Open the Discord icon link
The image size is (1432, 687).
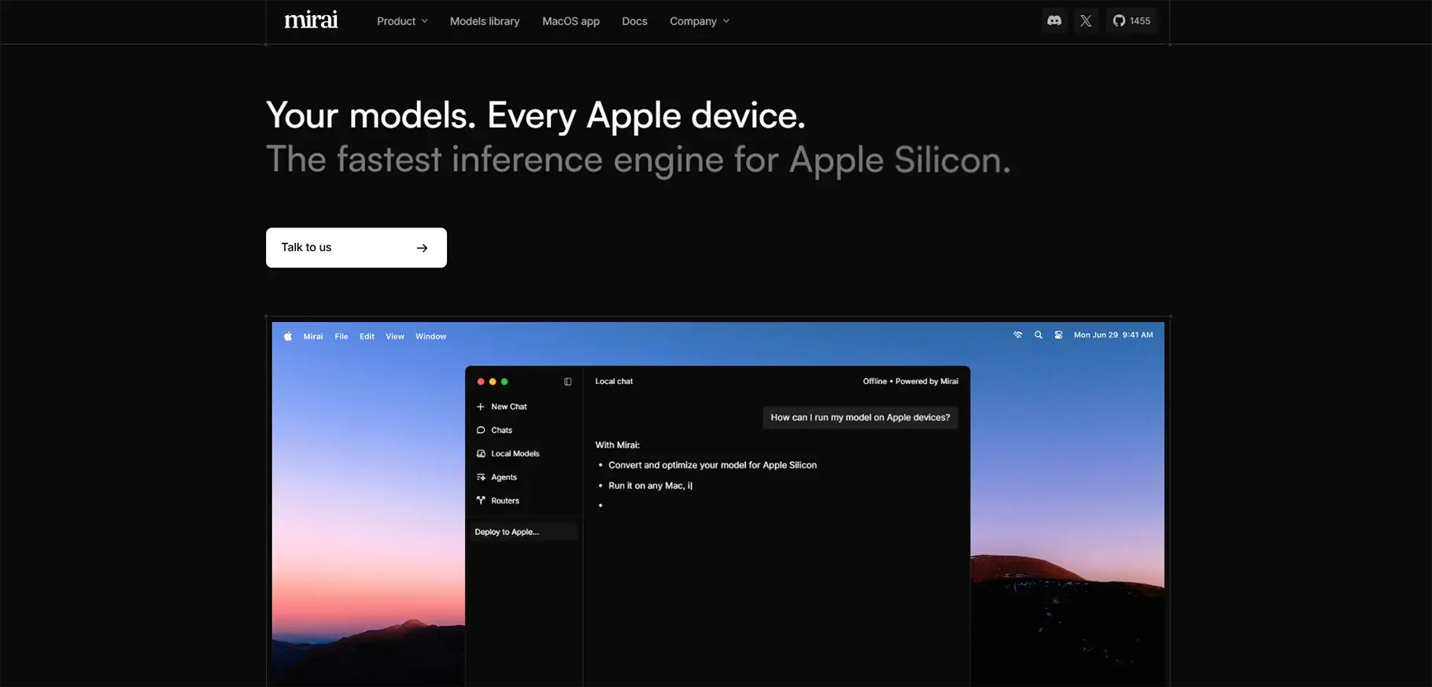pyautogui.click(x=1054, y=21)
